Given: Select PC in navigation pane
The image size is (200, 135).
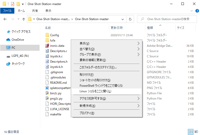Looking at the screenshot, I should [x=20, y=48].
